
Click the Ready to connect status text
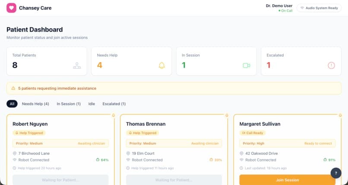(318, 143)
